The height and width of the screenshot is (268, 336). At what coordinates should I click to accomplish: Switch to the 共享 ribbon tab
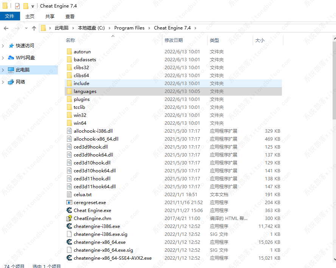click(x=50, y=16)
